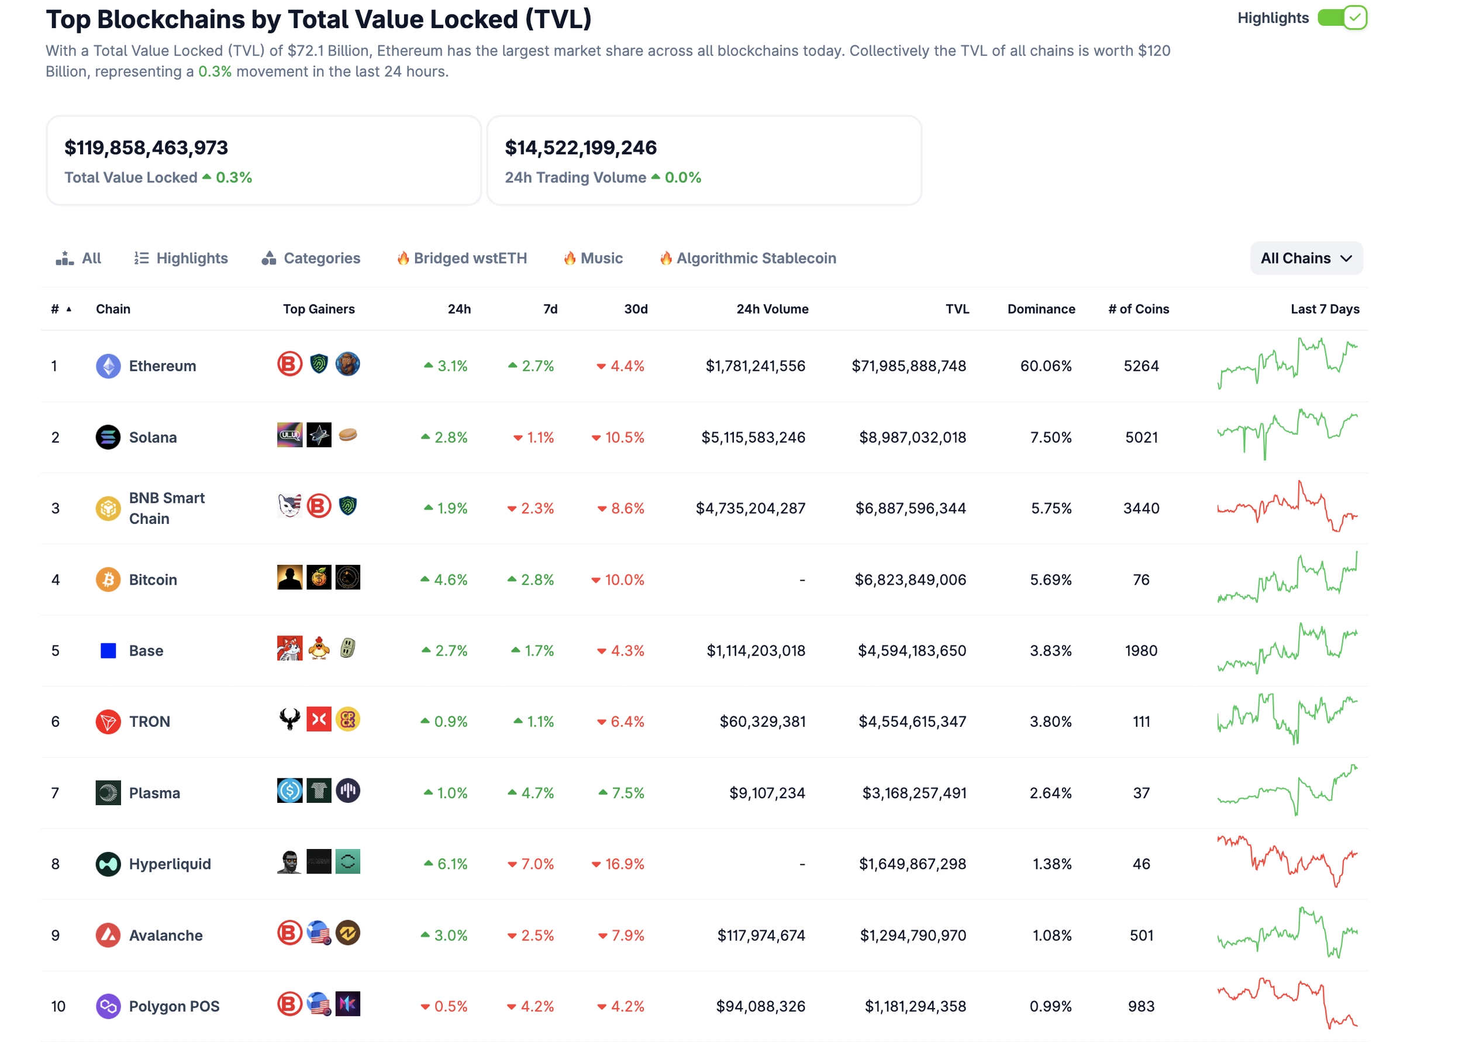This screenshot has width=1462, height=1042.
Task: Click the Plasma chain logo icon
Action: pos(108,793)
